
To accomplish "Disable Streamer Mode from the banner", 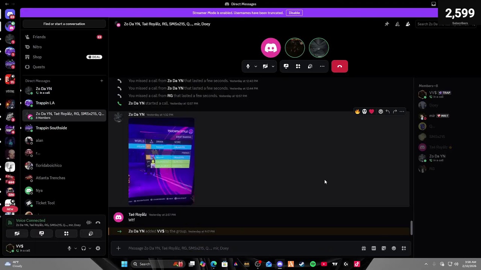I will point(294,13).
